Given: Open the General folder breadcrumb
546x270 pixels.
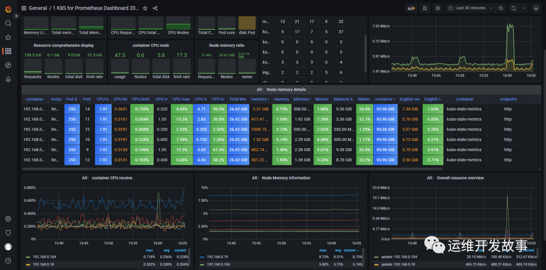Looking at the screenshot, I should (38, 8).
